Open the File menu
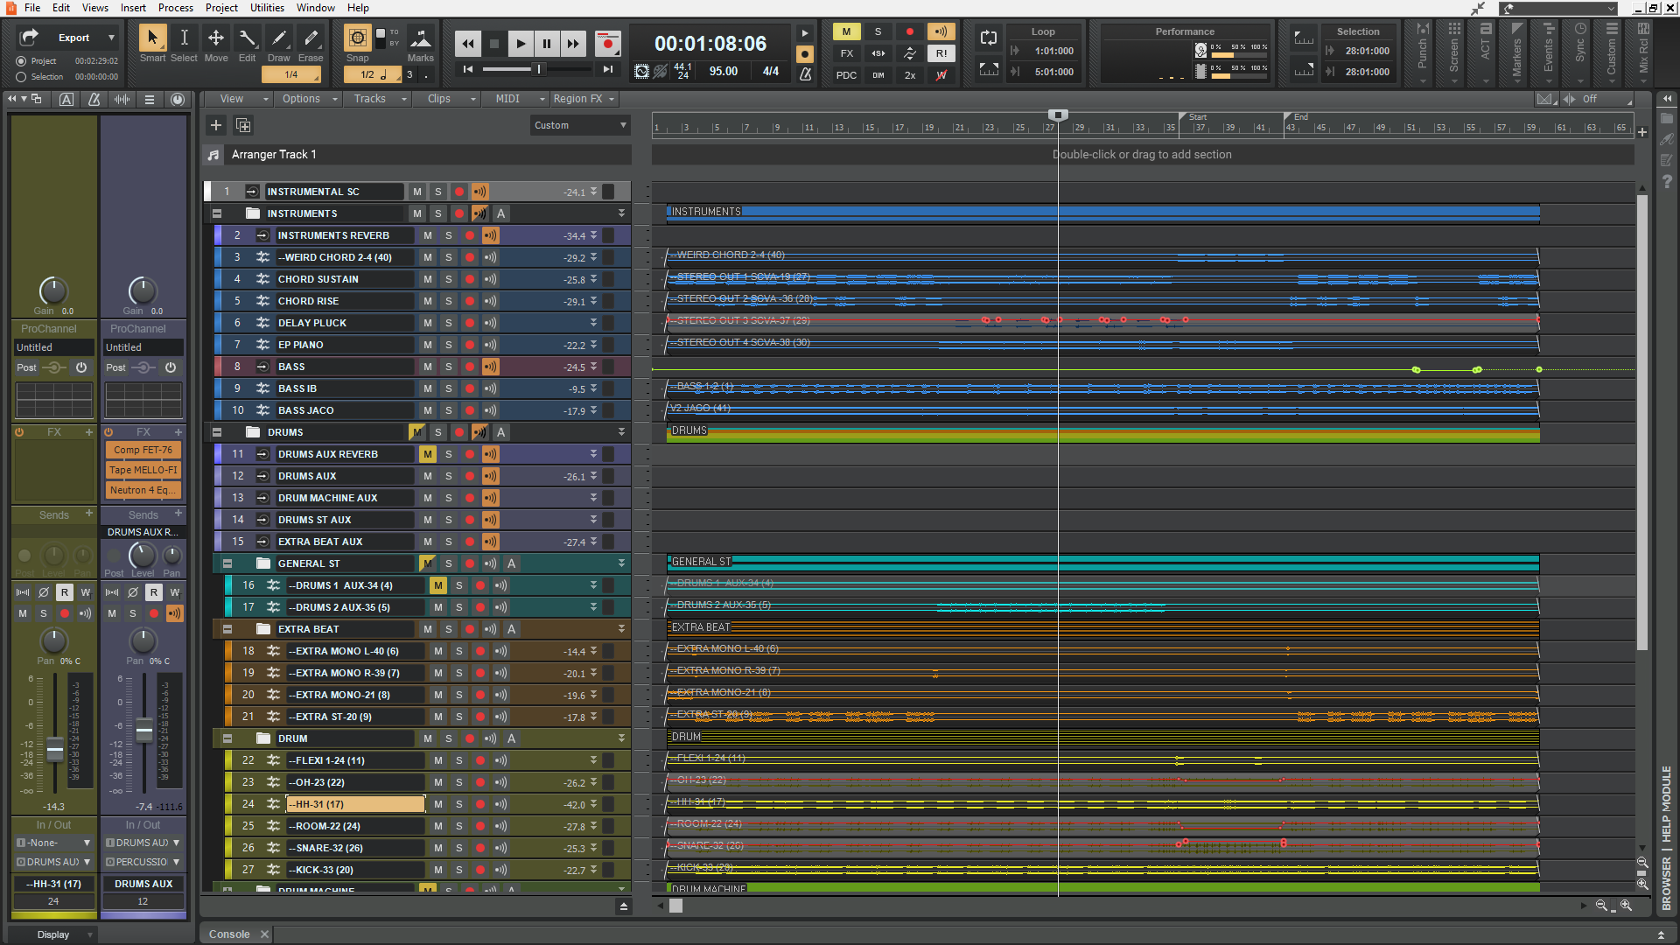 point(32,8)
